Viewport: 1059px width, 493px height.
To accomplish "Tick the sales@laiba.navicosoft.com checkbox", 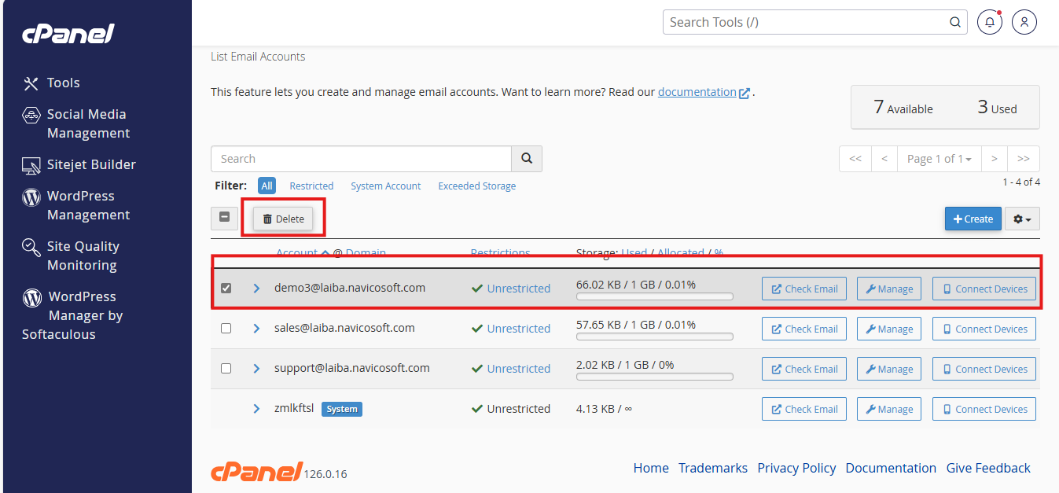I will pos(226,329).
